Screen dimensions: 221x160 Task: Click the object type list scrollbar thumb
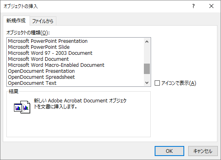pos(147,69)
